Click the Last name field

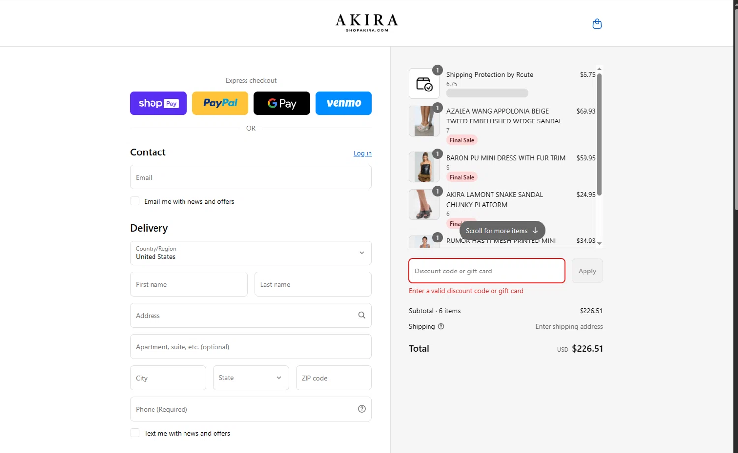click(x=313, y=284)
